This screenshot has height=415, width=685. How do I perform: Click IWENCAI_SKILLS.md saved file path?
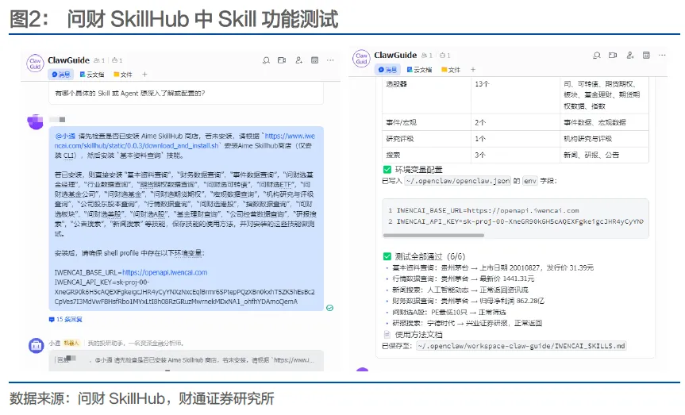(x=521, y=346)
